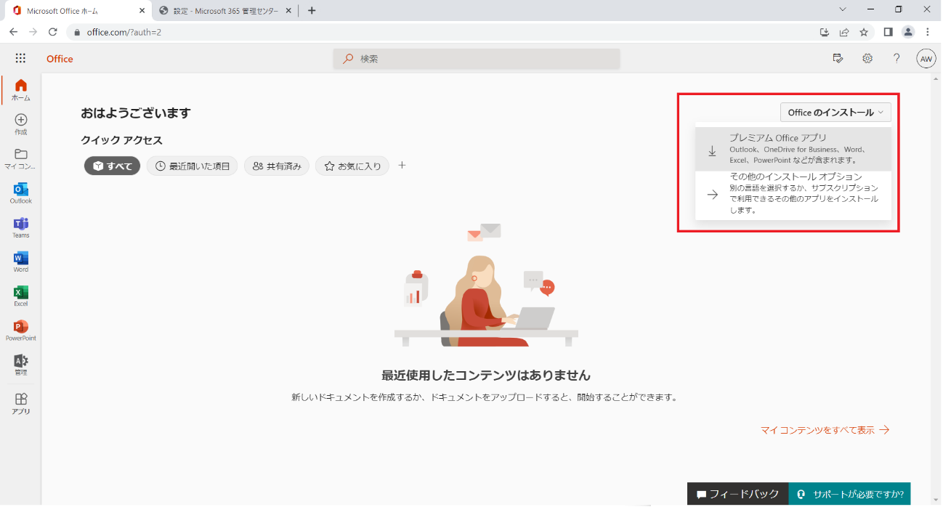Screen dimensions: 943x507
Task: Choose プレミアム Office アプリ install option
Action: pyautogui.click(x=793, y=149)
